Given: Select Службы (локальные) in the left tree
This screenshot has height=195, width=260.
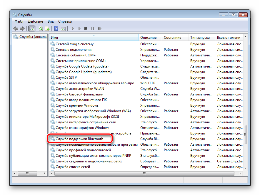Looking at the screenshot, I should pyautogui.click(x=33, y=37).
